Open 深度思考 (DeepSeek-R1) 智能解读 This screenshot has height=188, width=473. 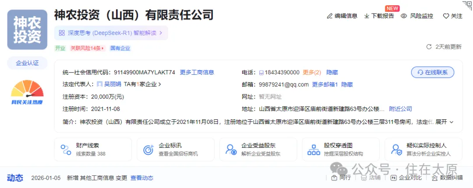pos(111,33)
